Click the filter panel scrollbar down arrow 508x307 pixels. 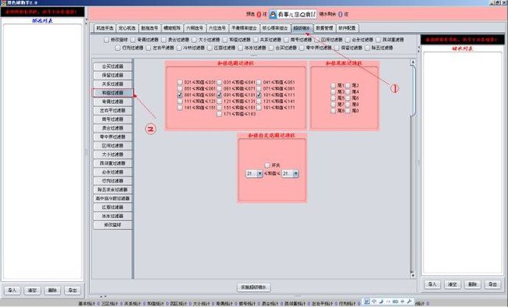click(x=413, y=275)
